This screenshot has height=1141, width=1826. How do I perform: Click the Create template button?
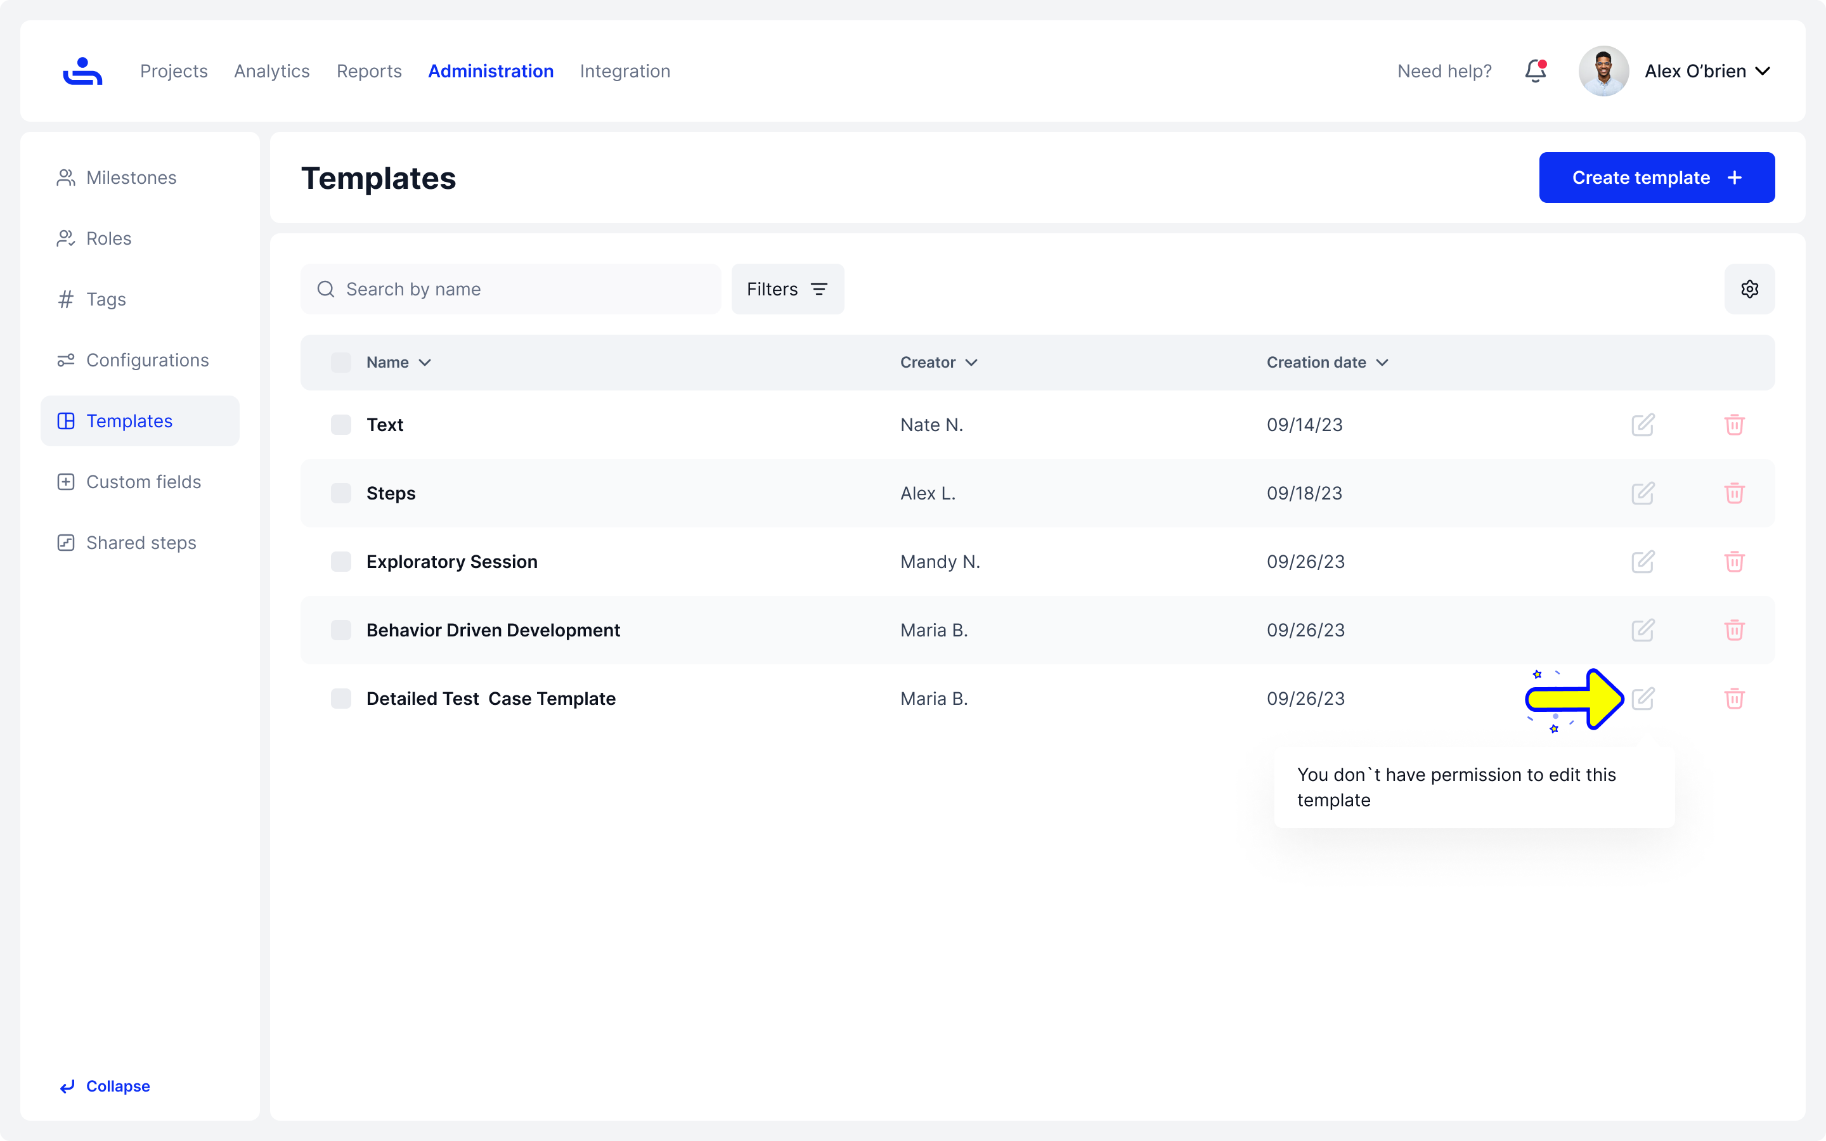tap(1656, 178)
